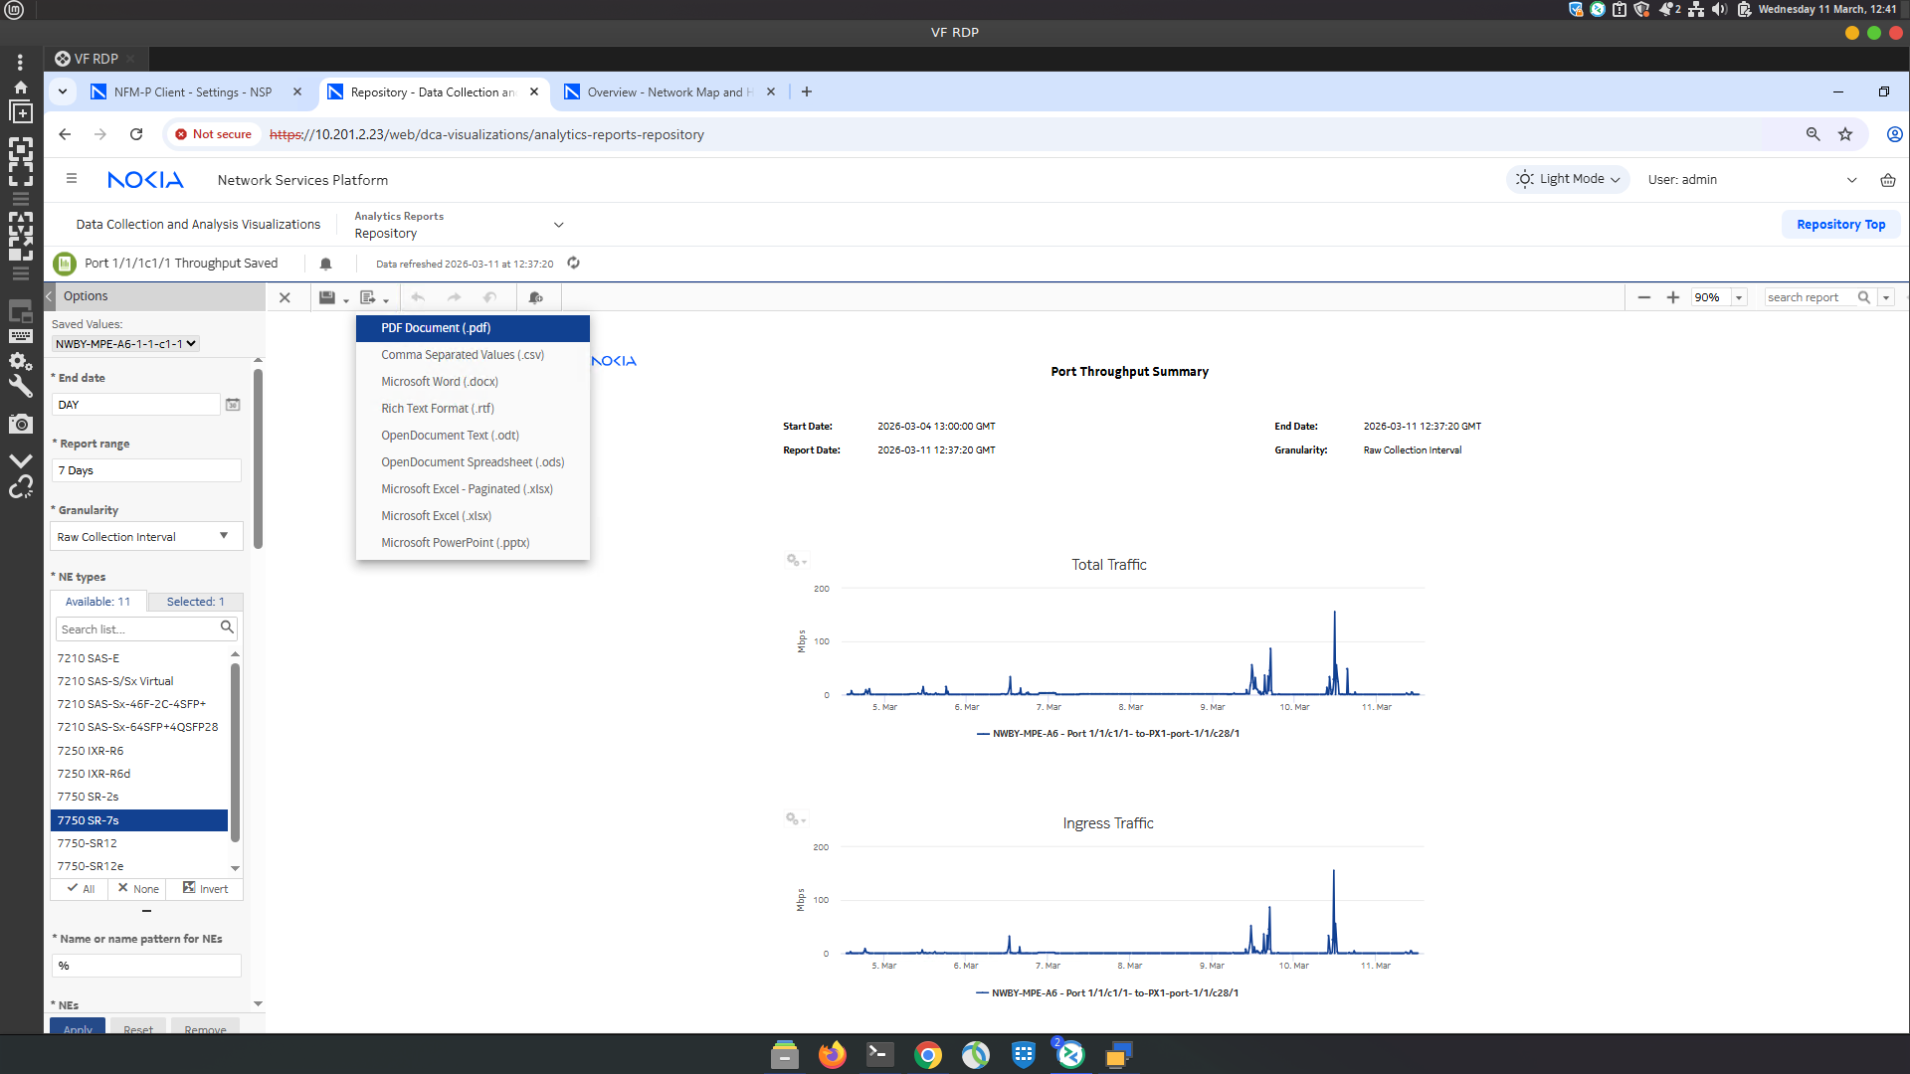This screenshot has height=1074, width=1910.
Task: Expand Analytics Reports Repository chevron
Action: 558,225
